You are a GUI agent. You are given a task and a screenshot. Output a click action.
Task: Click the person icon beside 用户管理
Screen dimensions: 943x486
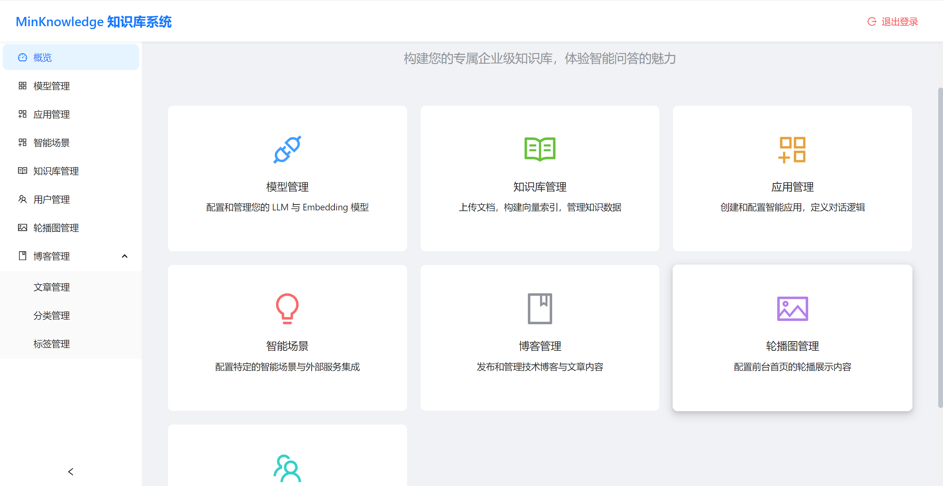(22, 199)
